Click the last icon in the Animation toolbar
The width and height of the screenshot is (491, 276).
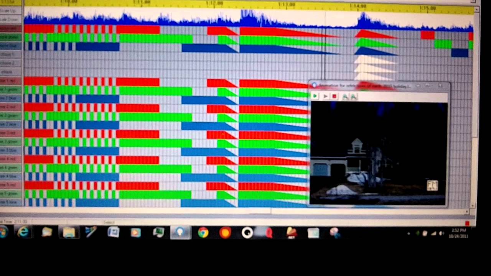coord(354,97)
